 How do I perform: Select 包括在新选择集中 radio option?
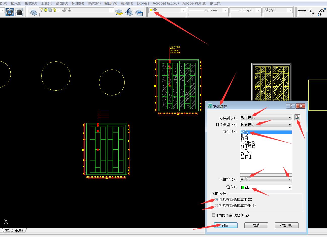tap(217, 199)
